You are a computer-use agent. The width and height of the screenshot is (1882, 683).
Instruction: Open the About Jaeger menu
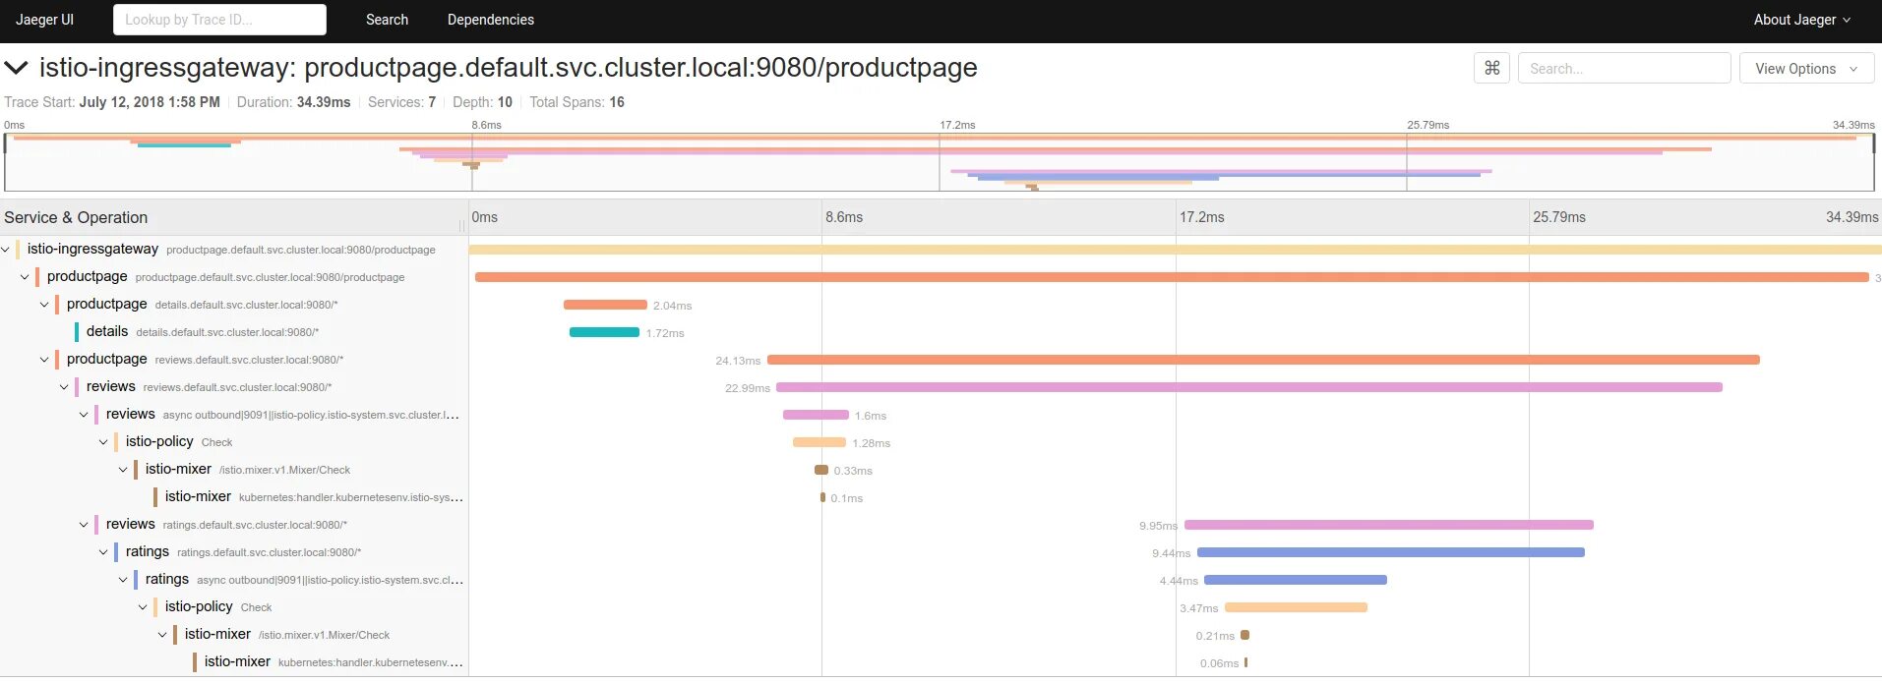tap(1801, 20)
